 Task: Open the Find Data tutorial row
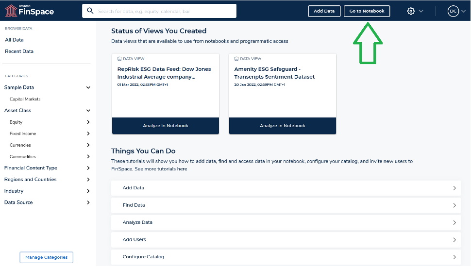pos(286,205)
